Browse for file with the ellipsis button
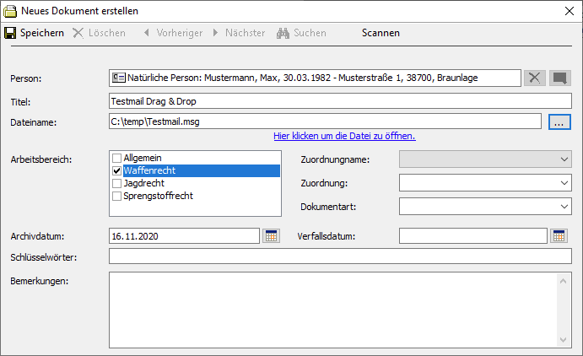The height and width of the screenshot is (356, 583). [560, 121]
